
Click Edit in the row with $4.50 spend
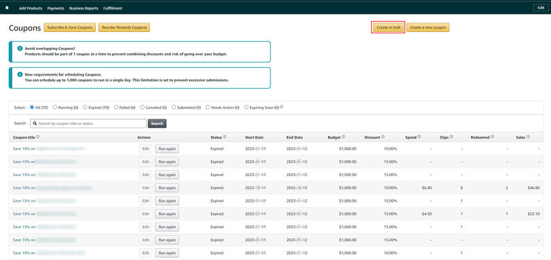(x=145, y=214)
